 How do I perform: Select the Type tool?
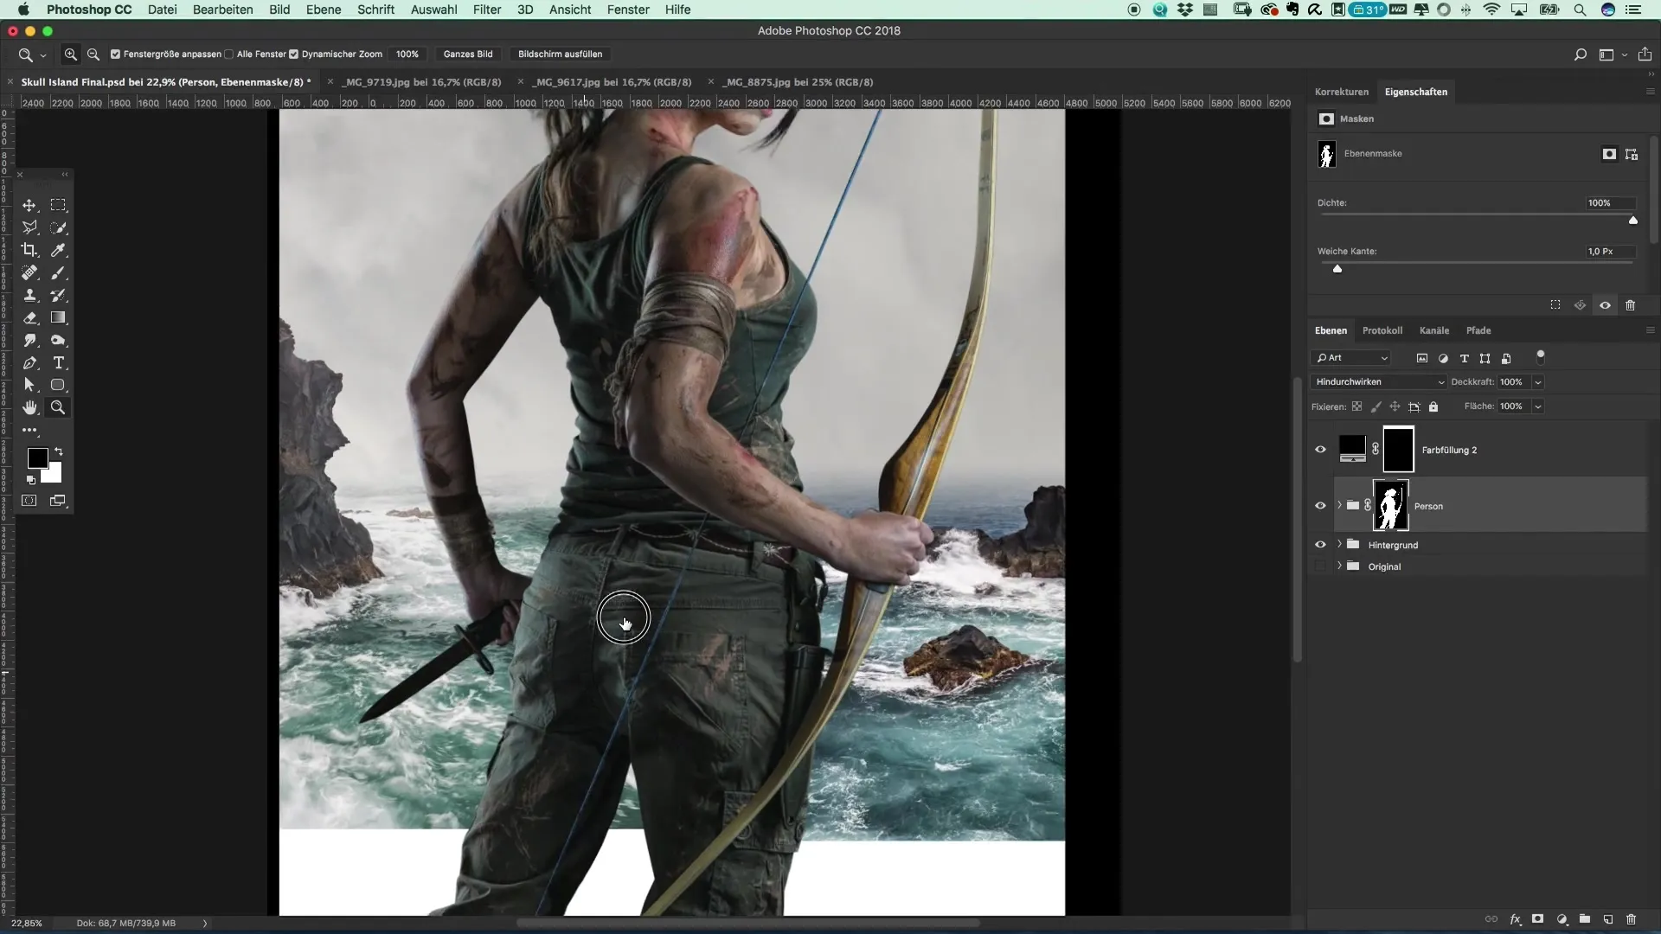click(58, 362)
